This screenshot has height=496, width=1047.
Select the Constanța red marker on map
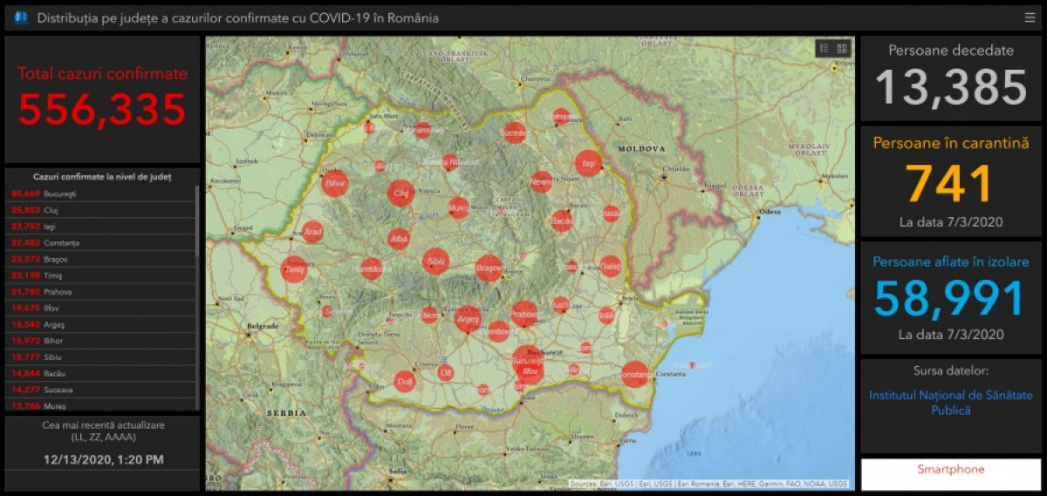click(635, 374)
